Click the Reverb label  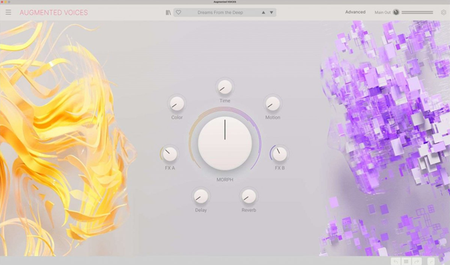(248, 210)
